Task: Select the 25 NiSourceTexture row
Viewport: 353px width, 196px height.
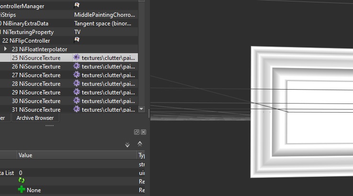Action: (69, 58)
